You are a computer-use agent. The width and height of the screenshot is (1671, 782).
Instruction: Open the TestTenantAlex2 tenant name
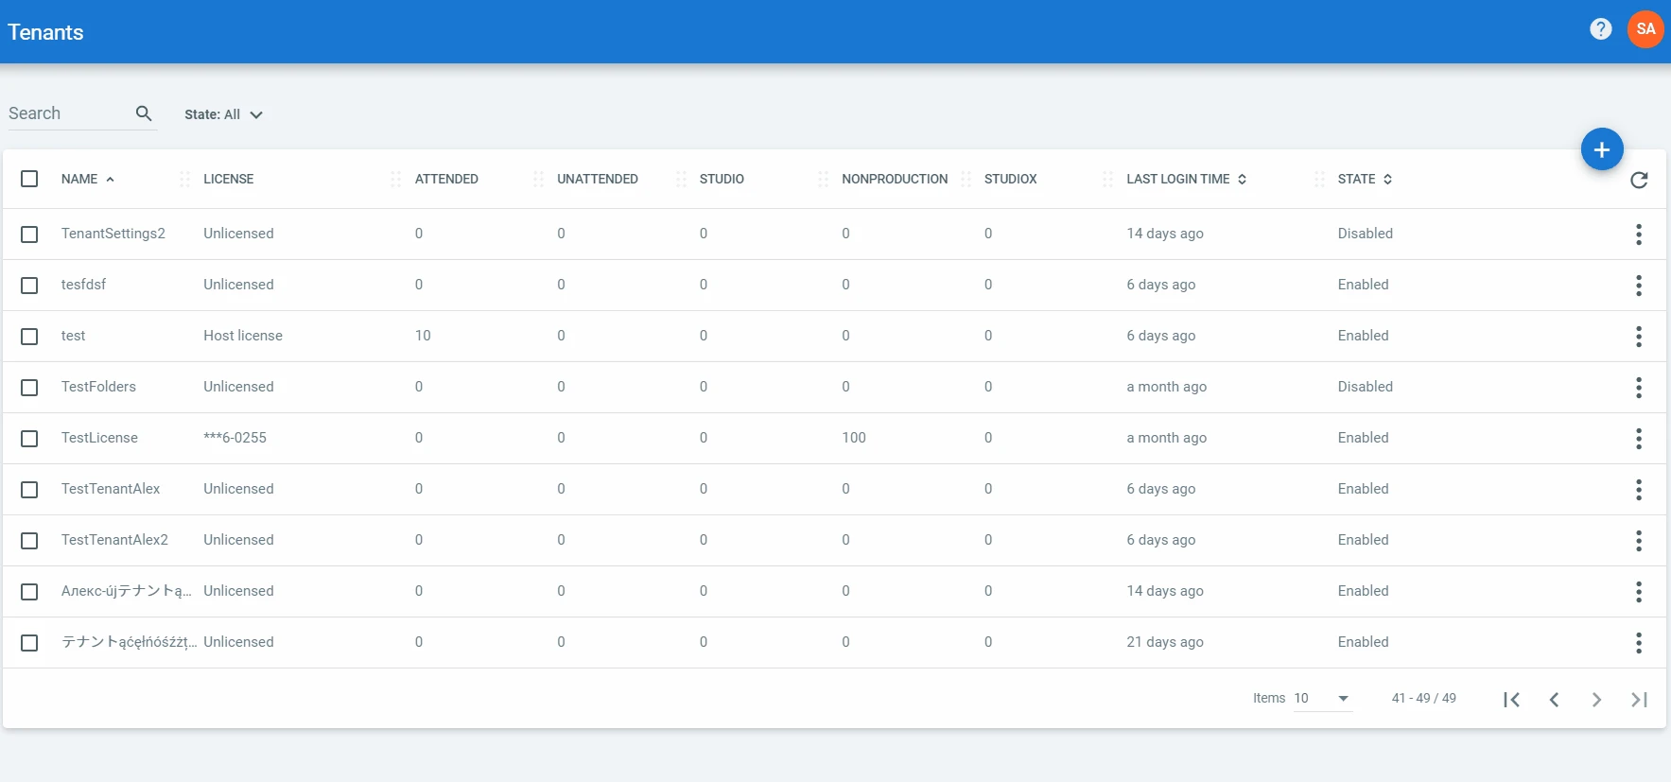(114, 540)
